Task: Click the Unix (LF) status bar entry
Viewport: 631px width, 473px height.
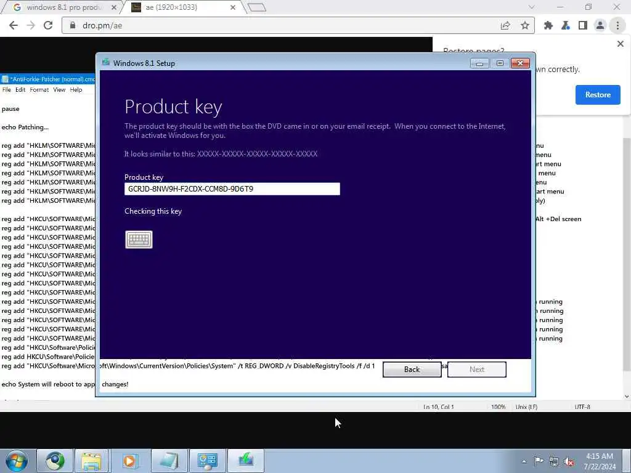Action: click(526, 407)
